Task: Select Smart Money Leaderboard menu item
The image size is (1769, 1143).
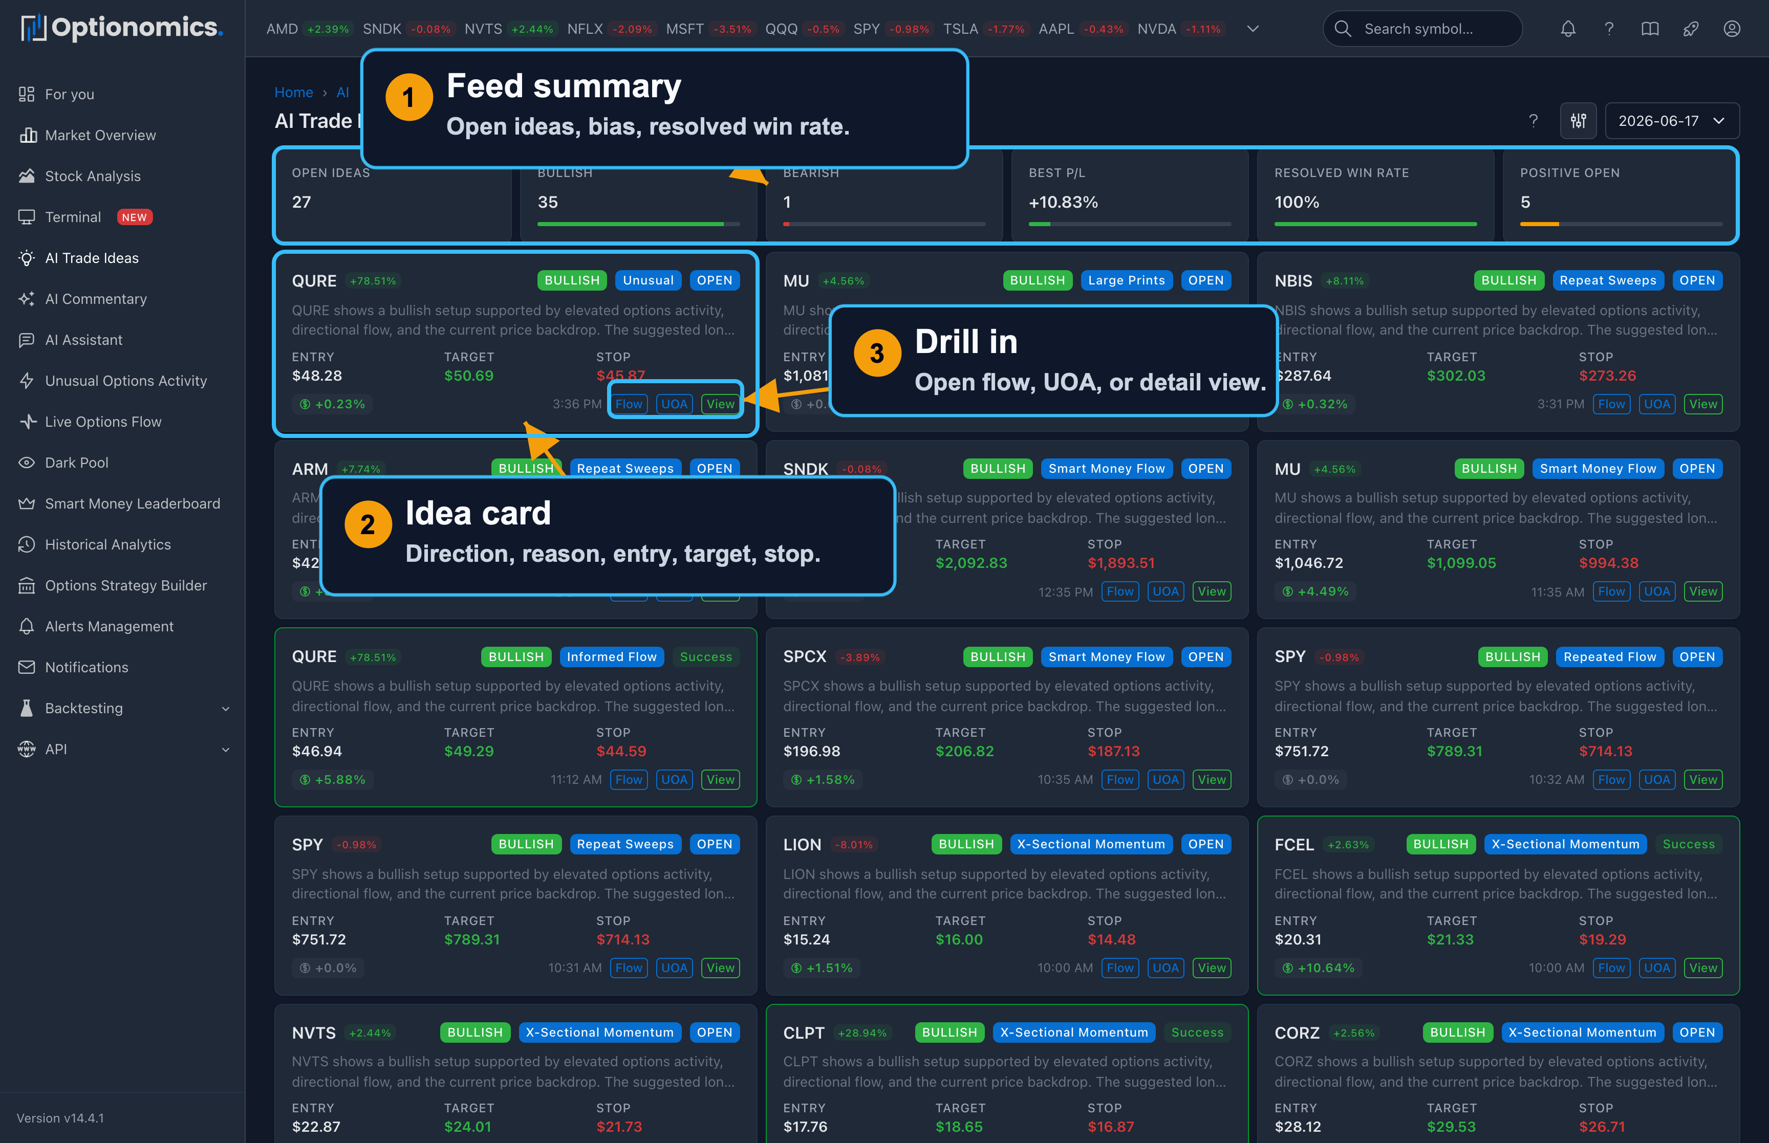Action: [x=132, y=503]
